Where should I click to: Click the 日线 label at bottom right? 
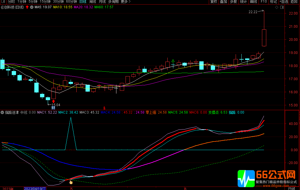tap(292, 189)
